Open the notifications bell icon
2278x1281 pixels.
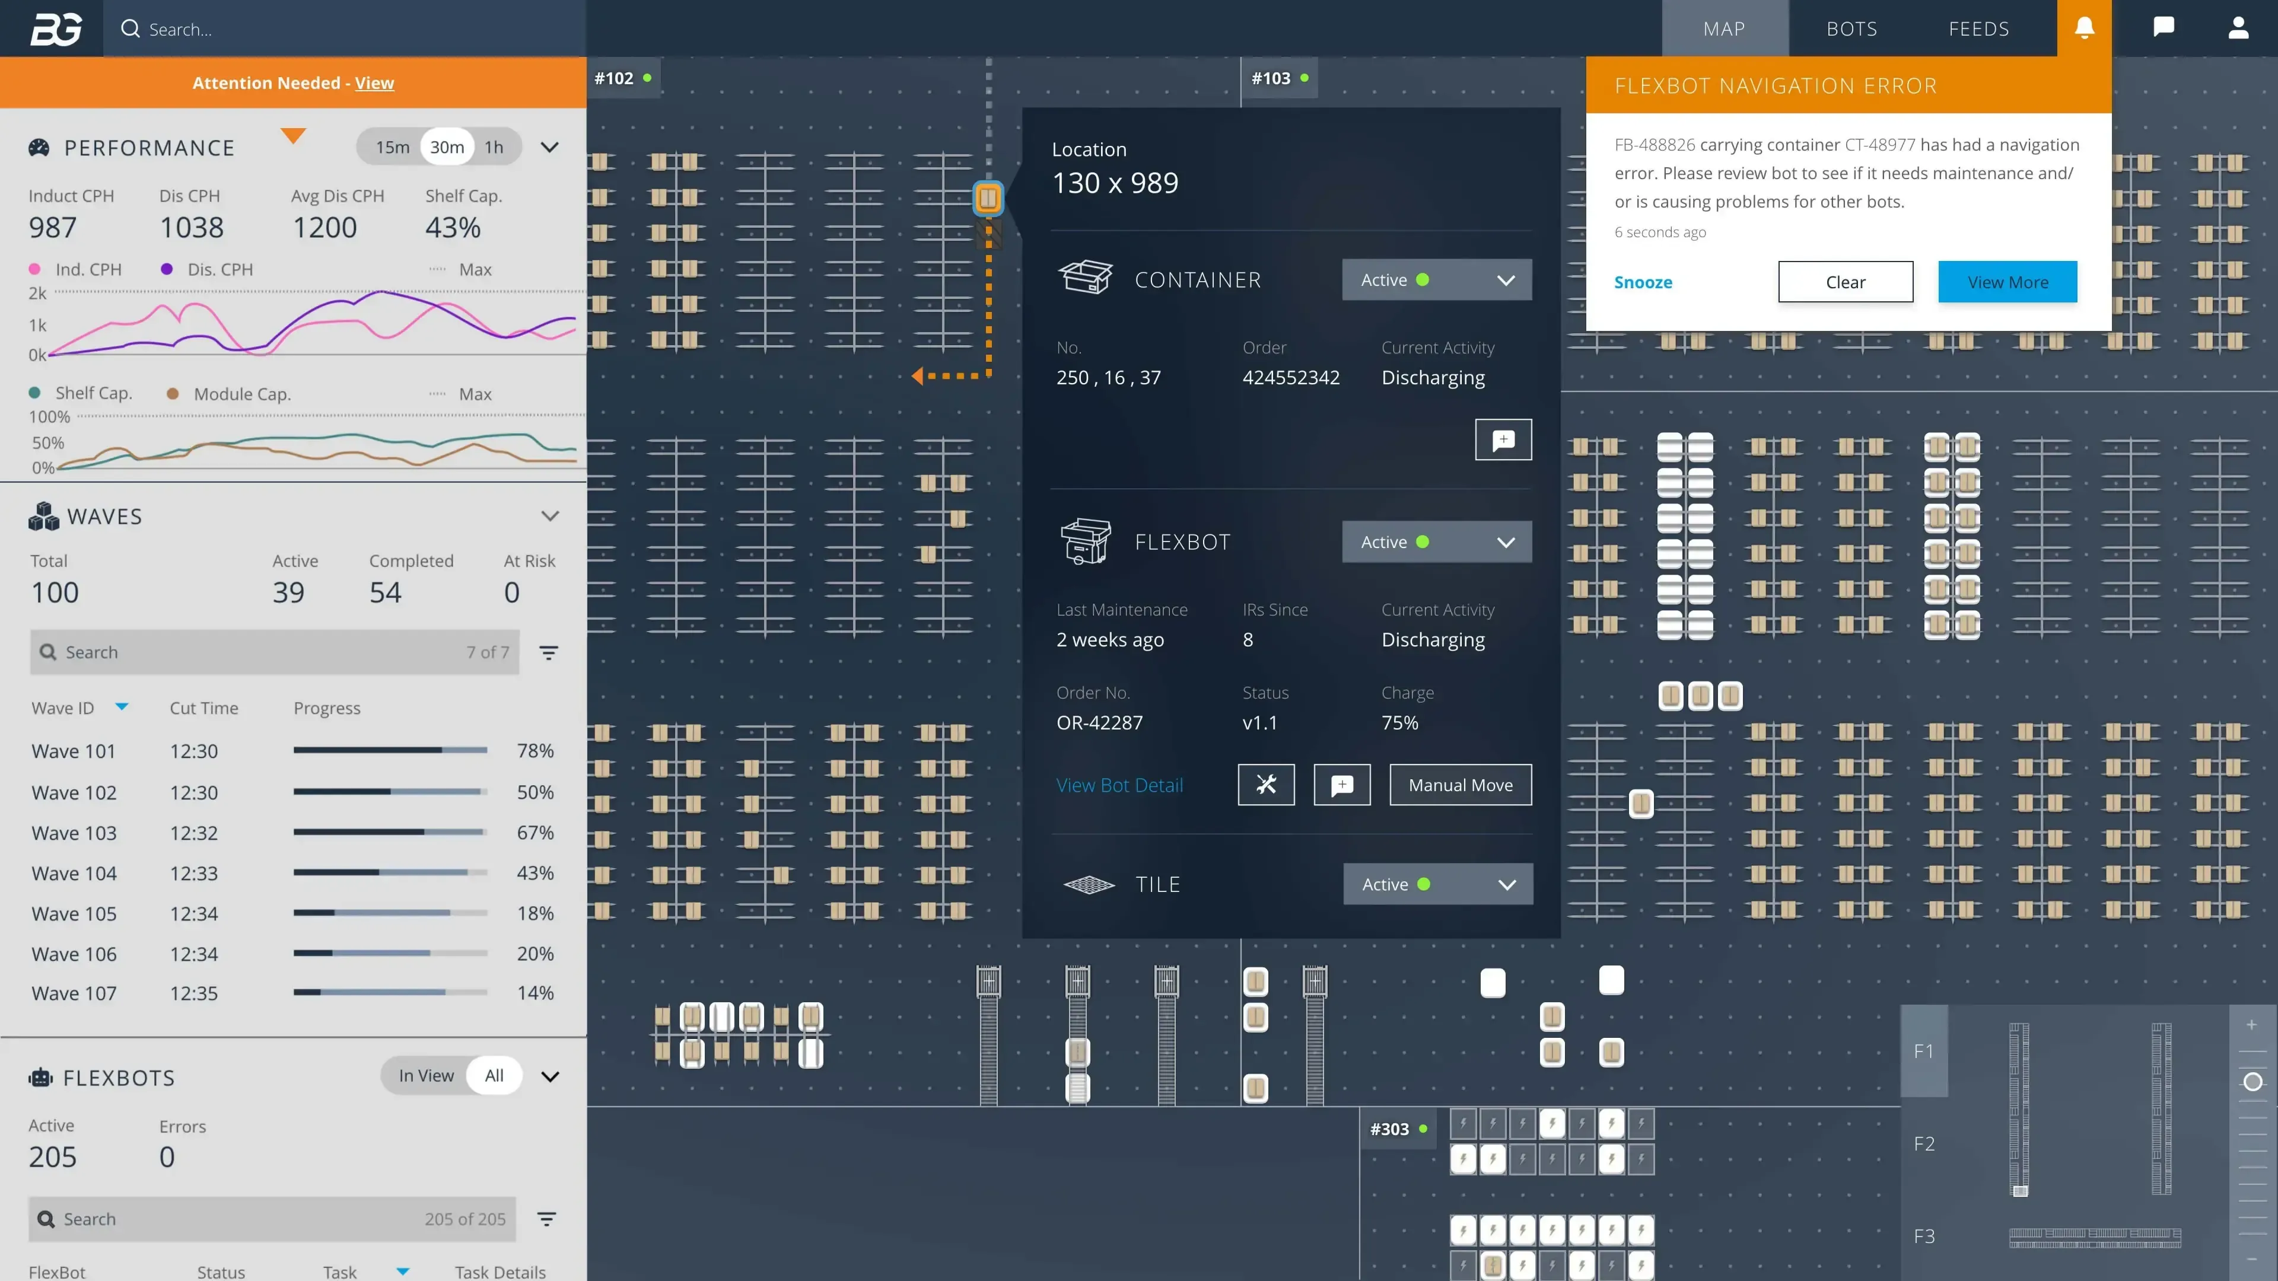(x=2085, y=28)
